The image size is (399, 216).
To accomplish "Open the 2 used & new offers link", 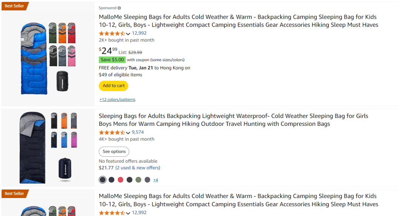I will click(138, 167).
